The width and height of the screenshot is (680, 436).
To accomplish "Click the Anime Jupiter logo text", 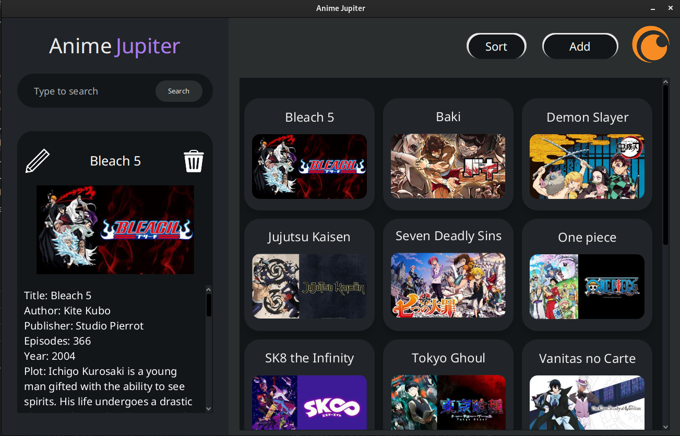I will [x=115, y=46].
